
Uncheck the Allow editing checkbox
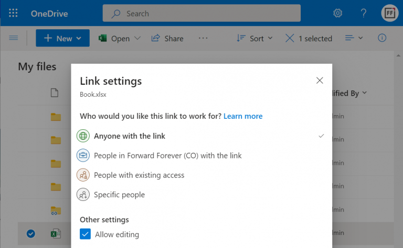click(x=86, y=234)
